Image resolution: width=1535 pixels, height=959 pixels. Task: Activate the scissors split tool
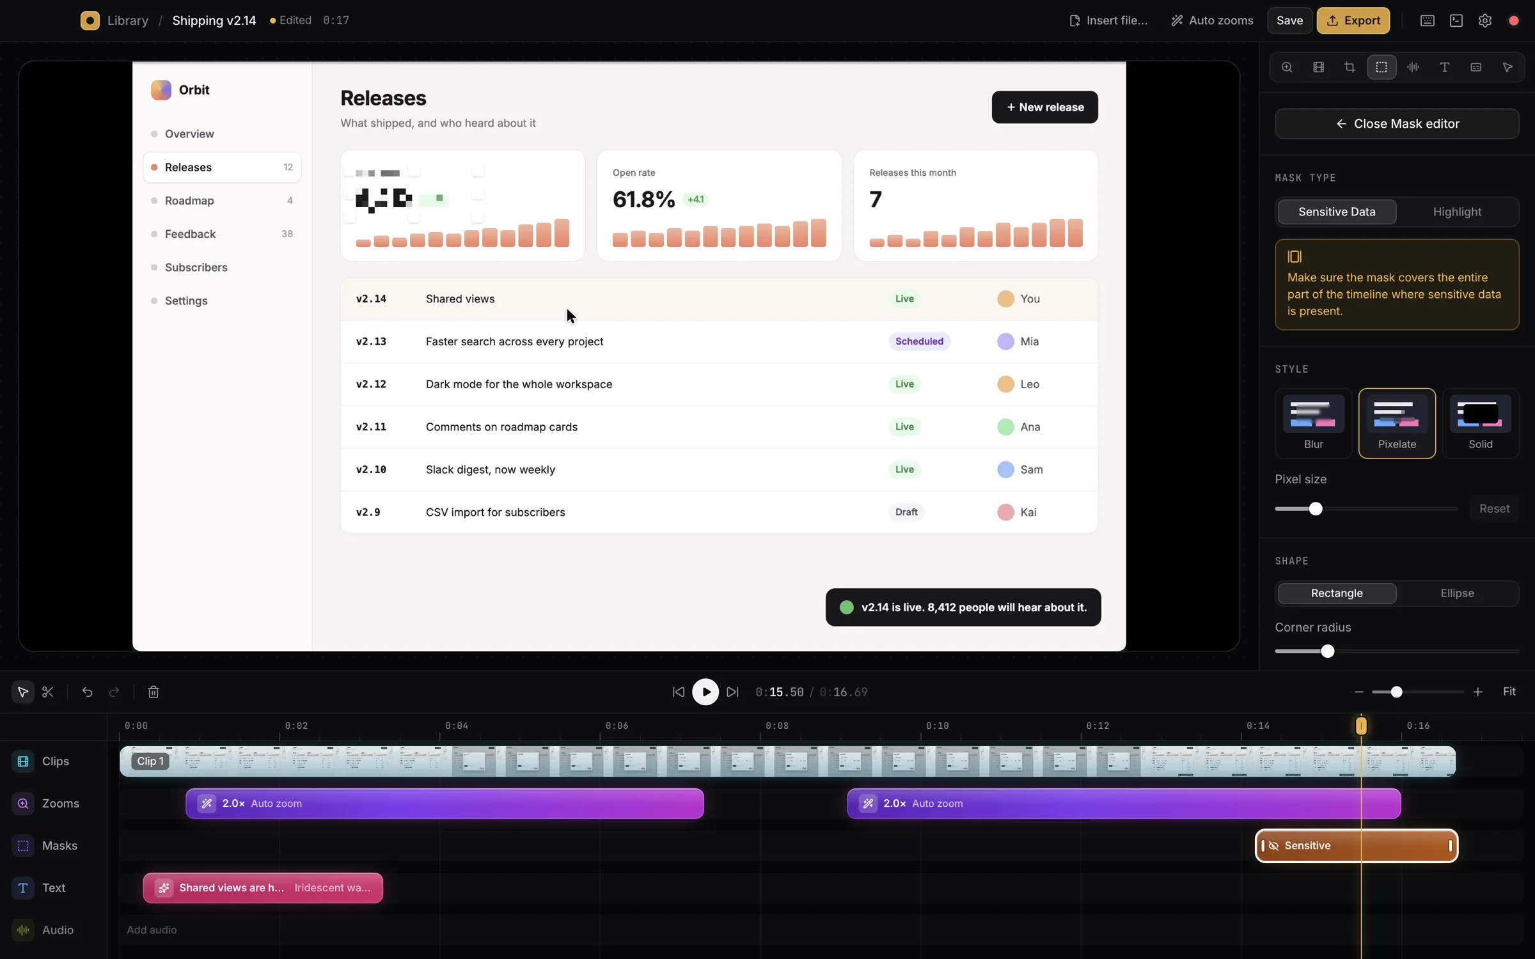pos(48,692)
